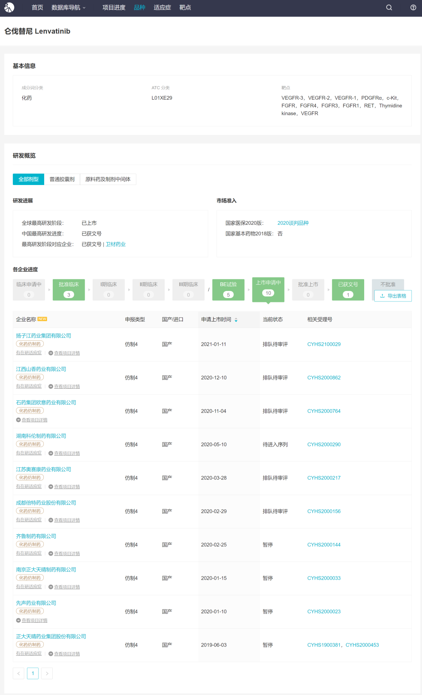Go to previous page arrow

click(x=18, y=673)
